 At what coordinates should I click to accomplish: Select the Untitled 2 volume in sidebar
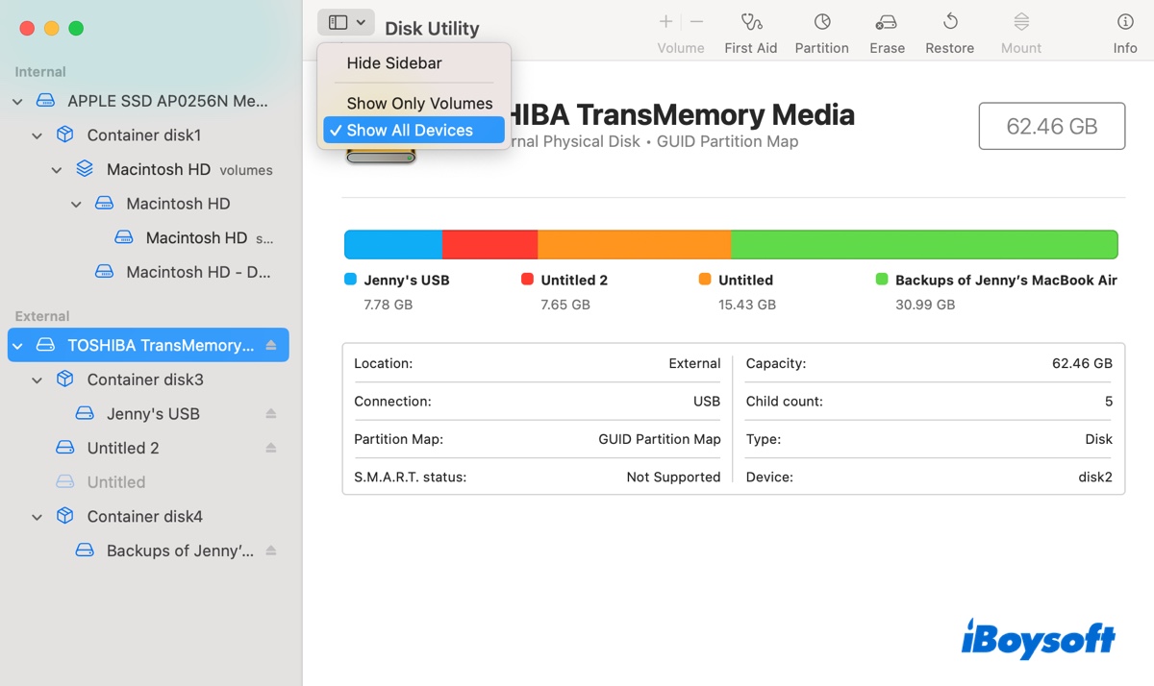click(x=123, y=449)
